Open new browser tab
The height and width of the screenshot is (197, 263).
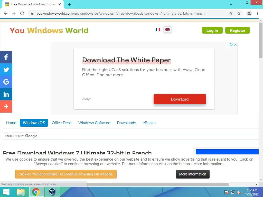tap(69, 5)
